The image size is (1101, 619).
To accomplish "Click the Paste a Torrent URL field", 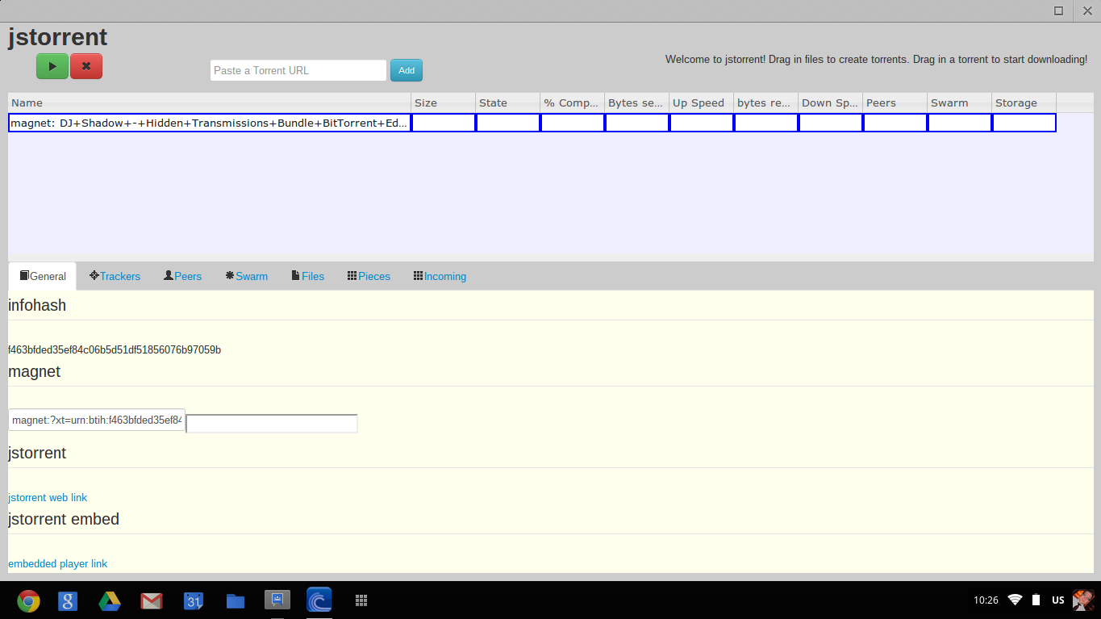I will point(298,70).
